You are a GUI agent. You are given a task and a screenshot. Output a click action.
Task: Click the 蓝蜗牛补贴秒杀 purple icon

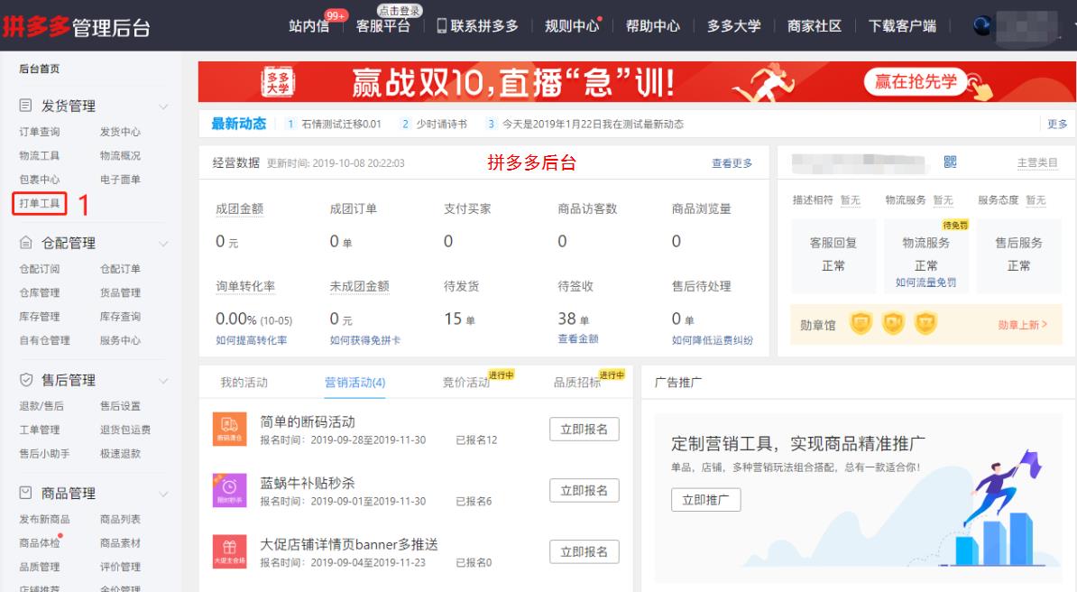pyautogui.click(x=229, y=490)
